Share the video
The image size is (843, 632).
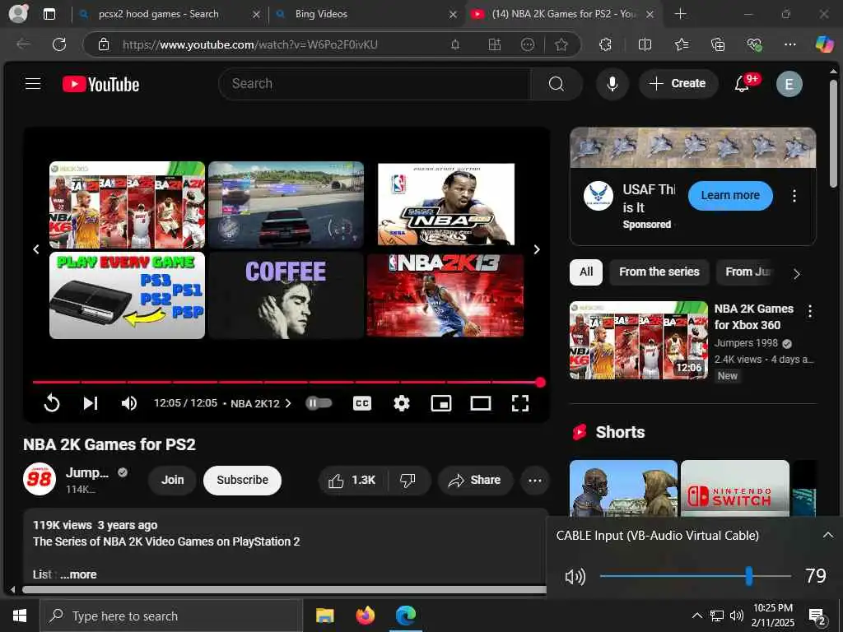(x=475, y=480)
